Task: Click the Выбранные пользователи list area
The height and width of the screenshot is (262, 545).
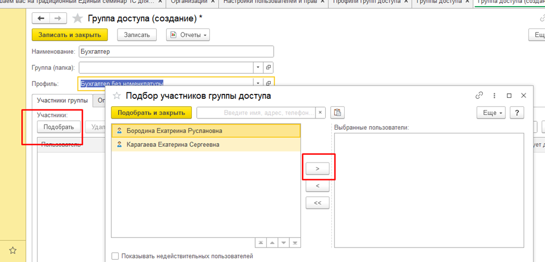Action: (x=429, y=190)
